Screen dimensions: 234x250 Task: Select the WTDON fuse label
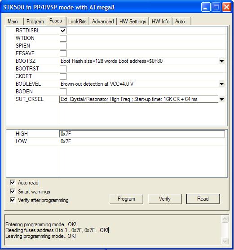[x=25, y=38]
